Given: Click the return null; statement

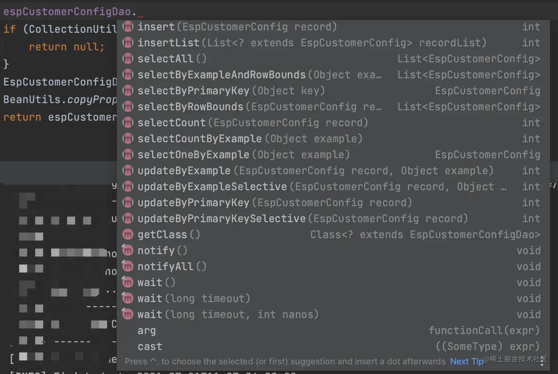Looking at the screenshot, I should click(67, 47).
